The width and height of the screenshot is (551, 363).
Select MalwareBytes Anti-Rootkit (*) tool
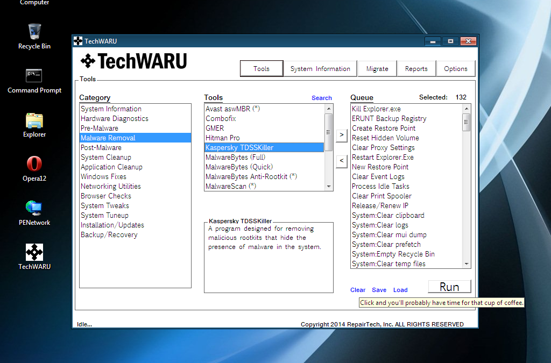pos(264,176)
